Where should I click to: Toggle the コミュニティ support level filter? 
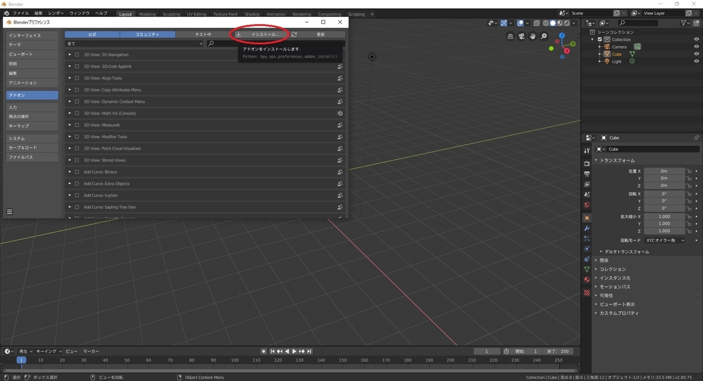[147, 35]
